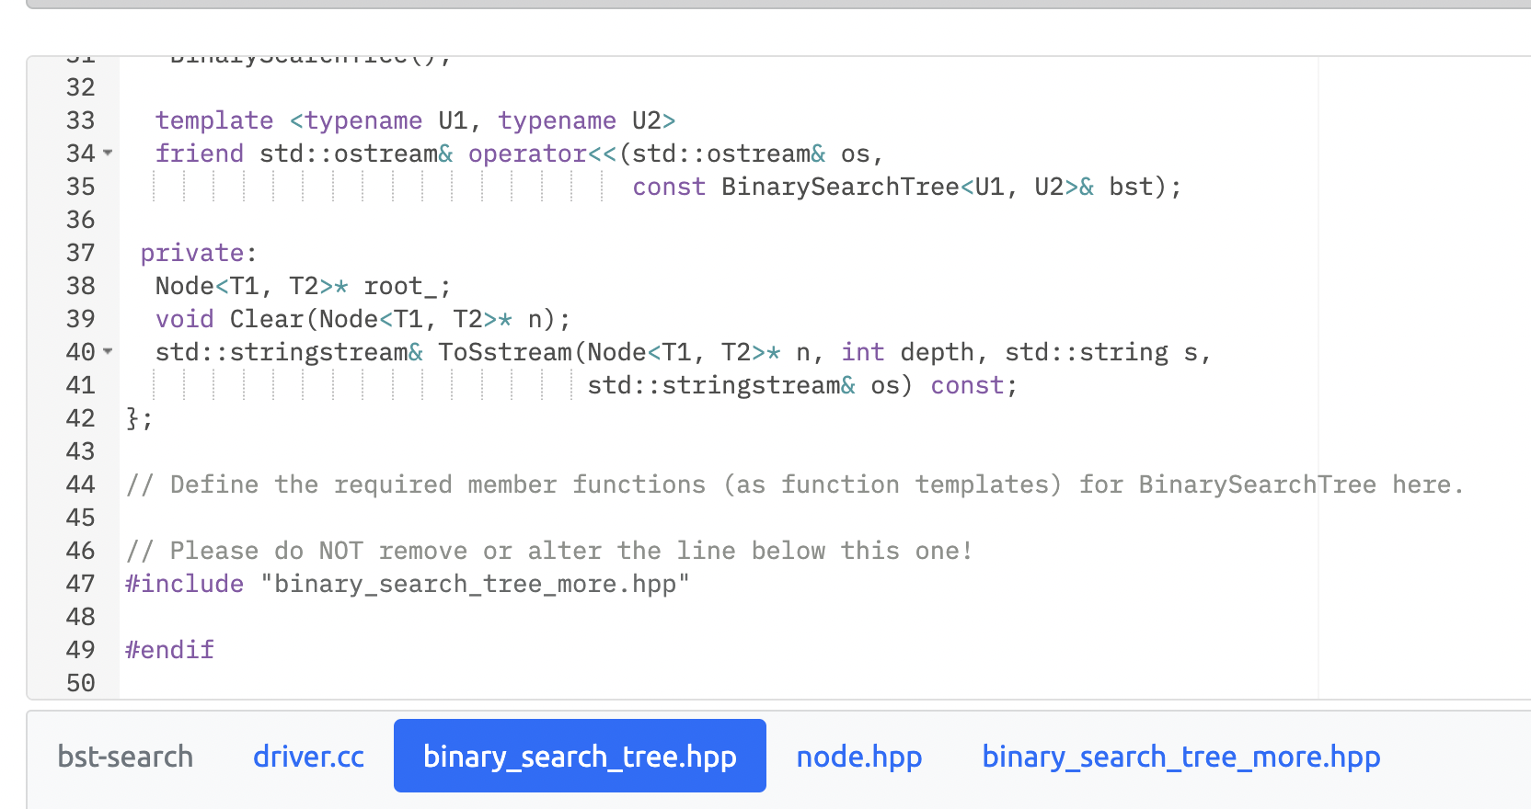1531x809 pixels.
Task: Click line number 32 in the gutter
Action: tap(81, 87)
